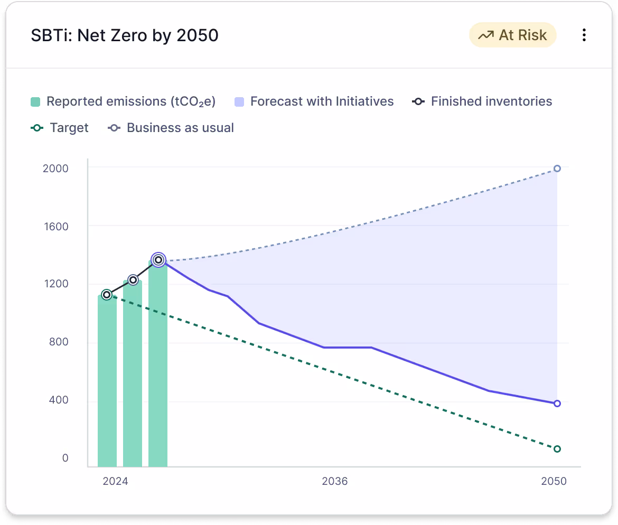This screenshot has height=525, width=618.
Task: Select the middle finished inventory point
Action: click(133, 280)
